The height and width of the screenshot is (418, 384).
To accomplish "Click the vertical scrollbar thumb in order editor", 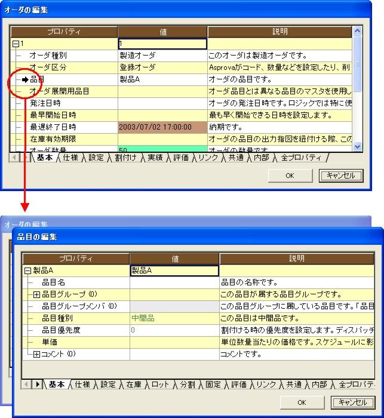I will pyautogui.click(x=357, y=64).
